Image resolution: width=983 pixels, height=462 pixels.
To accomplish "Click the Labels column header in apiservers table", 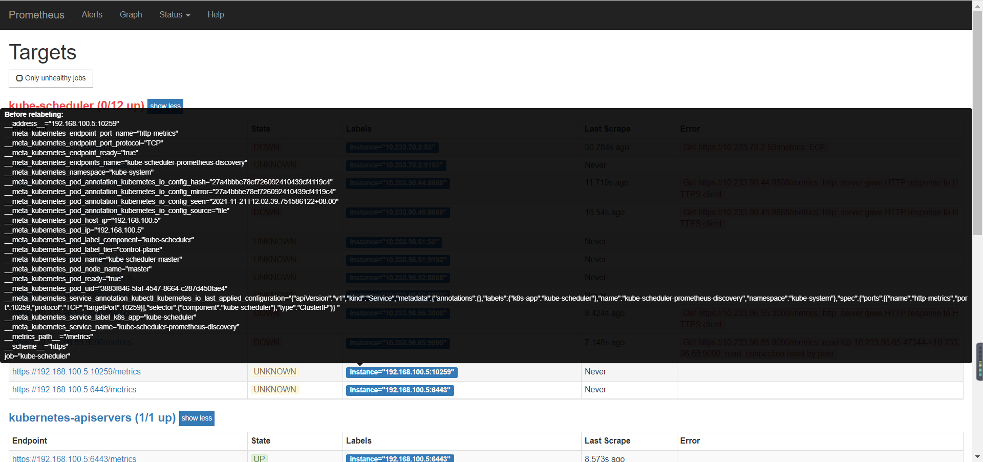I will (x=358, y=441).
